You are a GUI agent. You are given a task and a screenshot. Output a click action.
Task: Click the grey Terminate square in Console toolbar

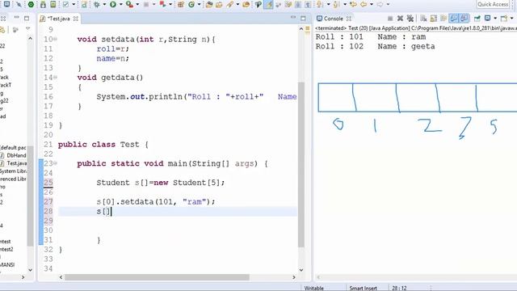pos(390,19)
